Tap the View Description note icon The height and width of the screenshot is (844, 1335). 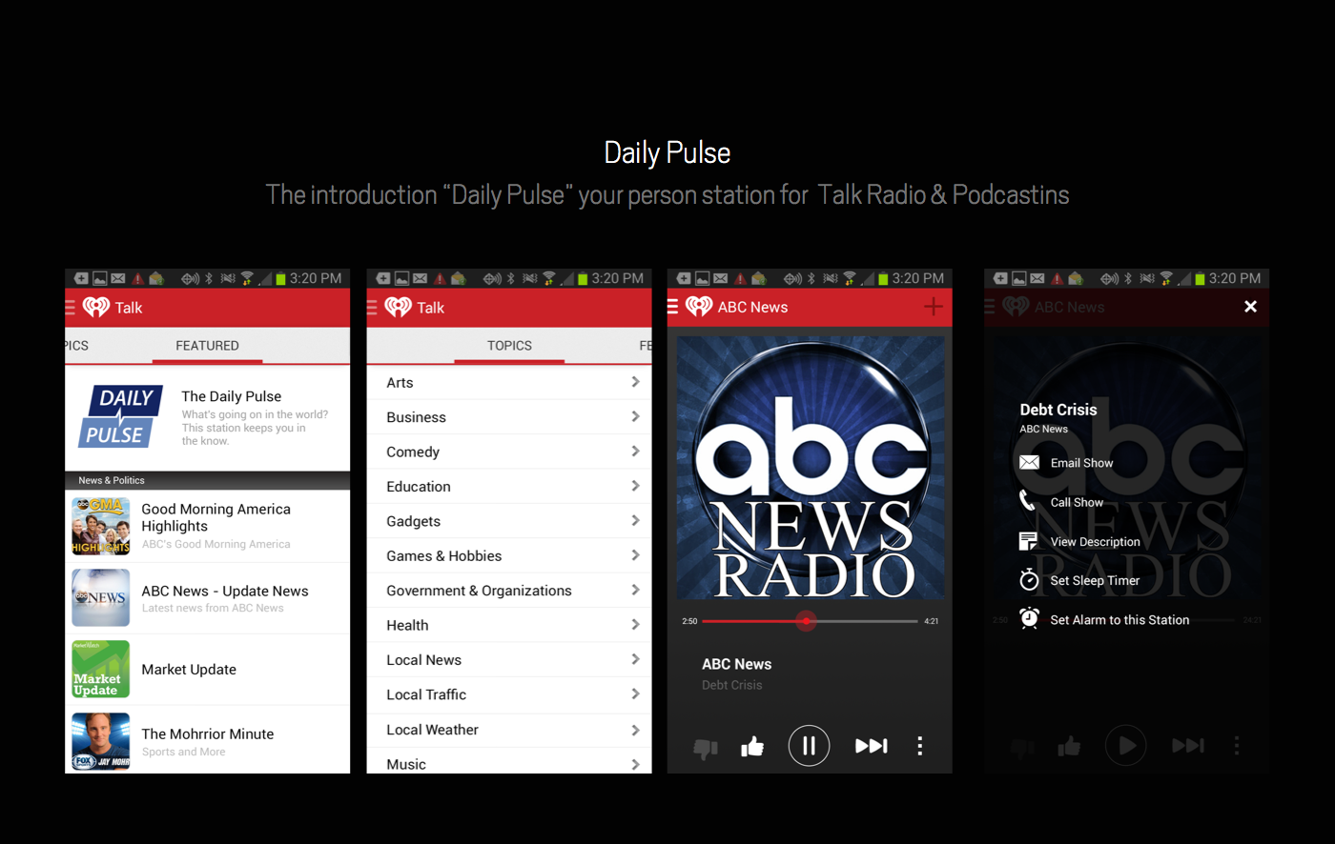point(1028,541)
